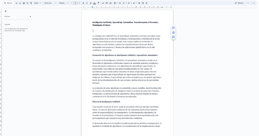Redo the last undone action
This screenshot has height=136, width=259.
[20, 3]
